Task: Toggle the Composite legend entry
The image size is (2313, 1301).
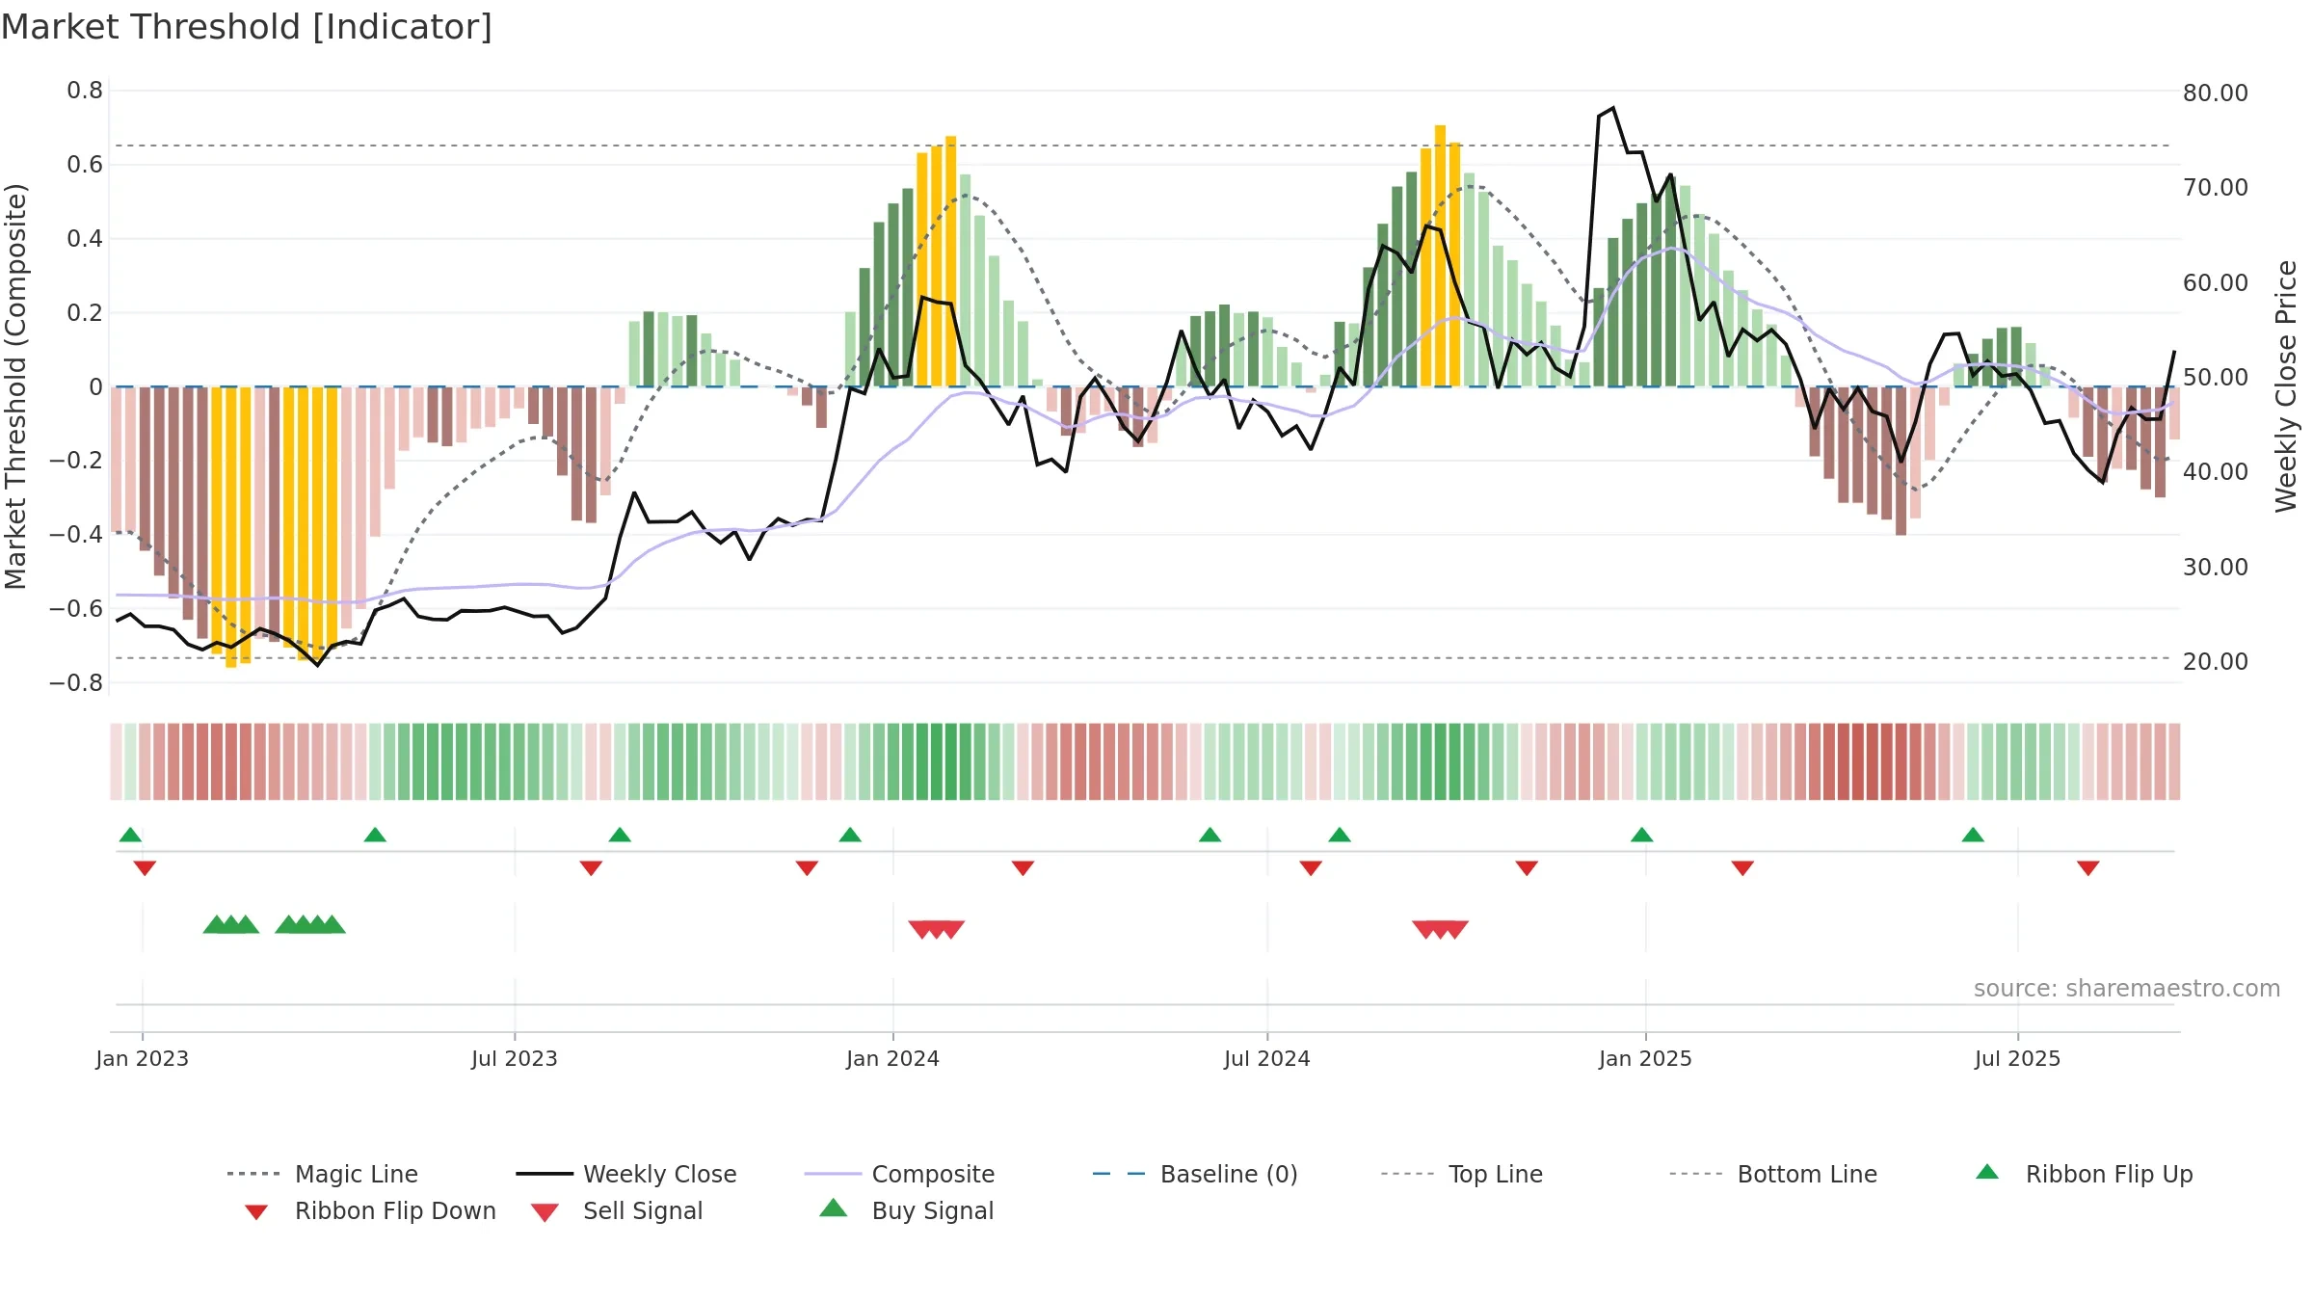Action: 900,1174
